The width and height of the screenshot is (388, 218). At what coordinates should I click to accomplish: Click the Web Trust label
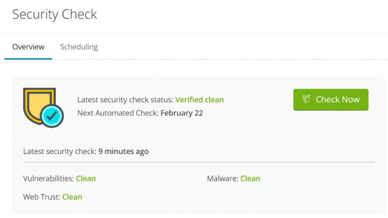click(41, 197)
